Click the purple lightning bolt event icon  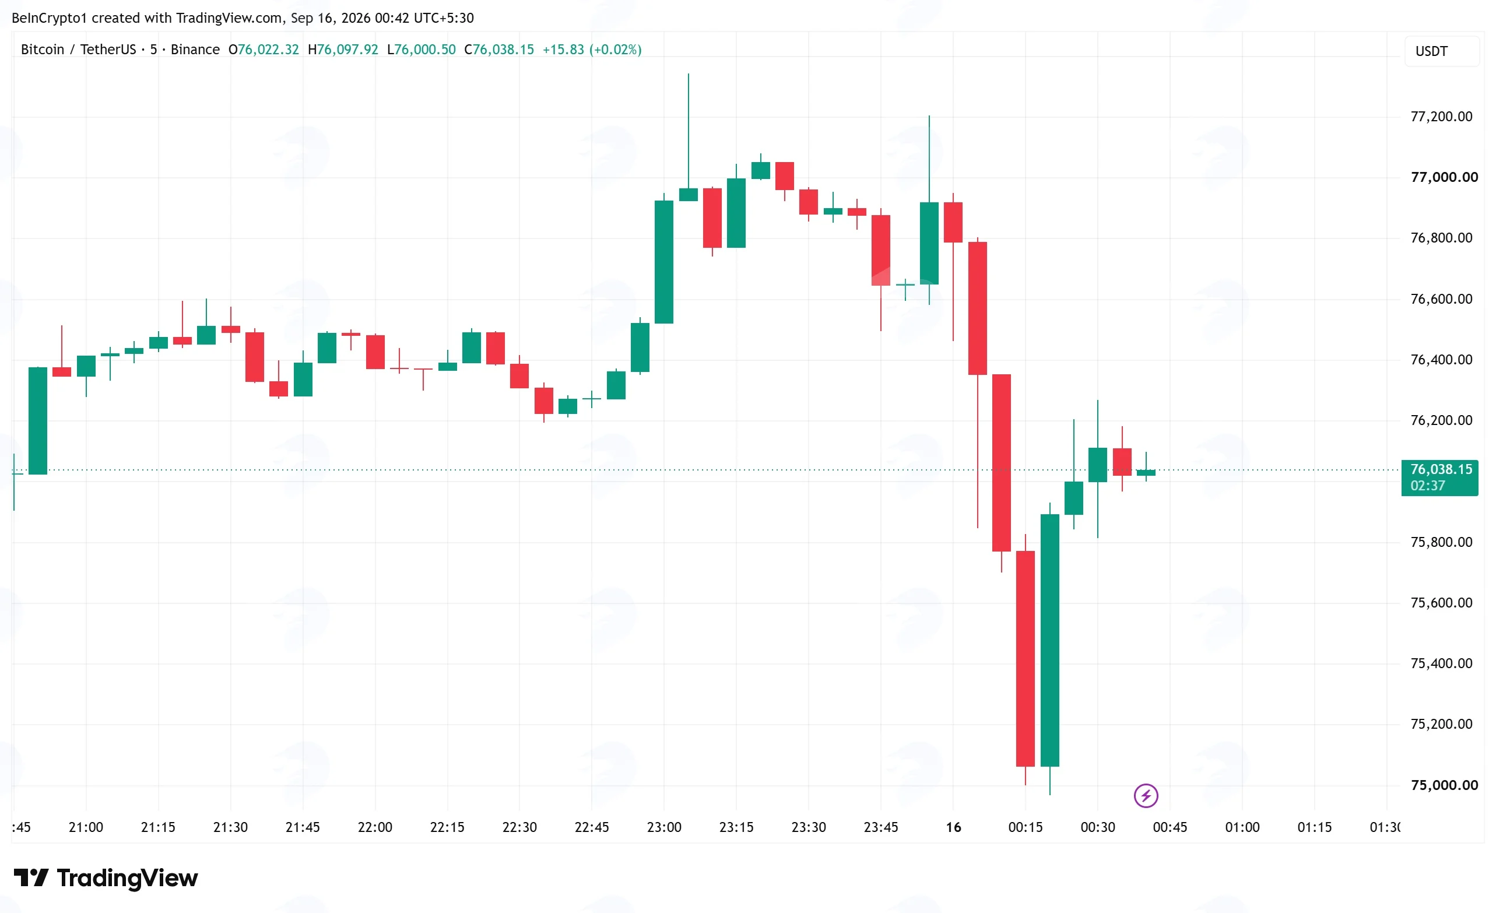(1146, 795)
